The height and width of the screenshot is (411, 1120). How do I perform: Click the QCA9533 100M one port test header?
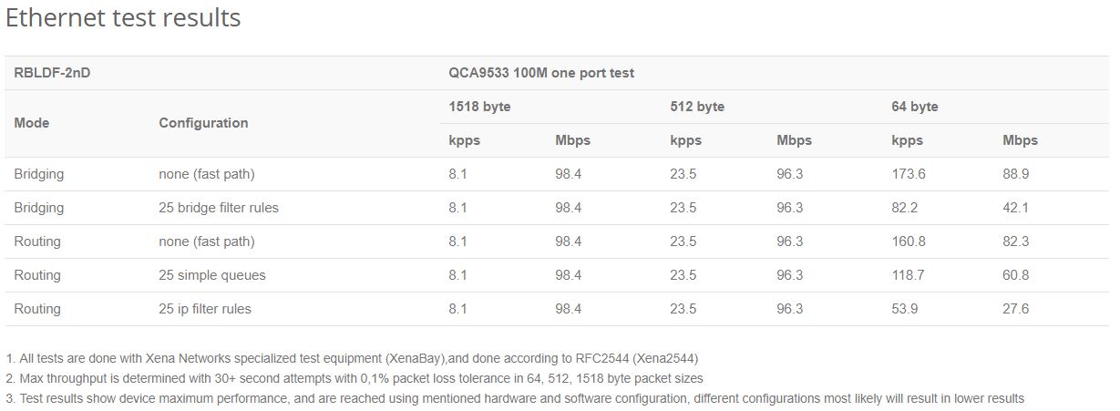click(541, 73)
